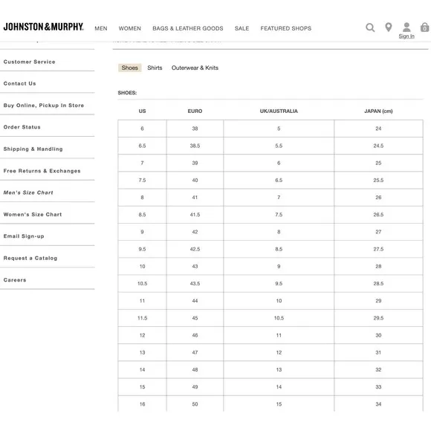Open Email Sign-up link
The width and height of the screenshot is (431, 431).
click(x=24, y=236)
